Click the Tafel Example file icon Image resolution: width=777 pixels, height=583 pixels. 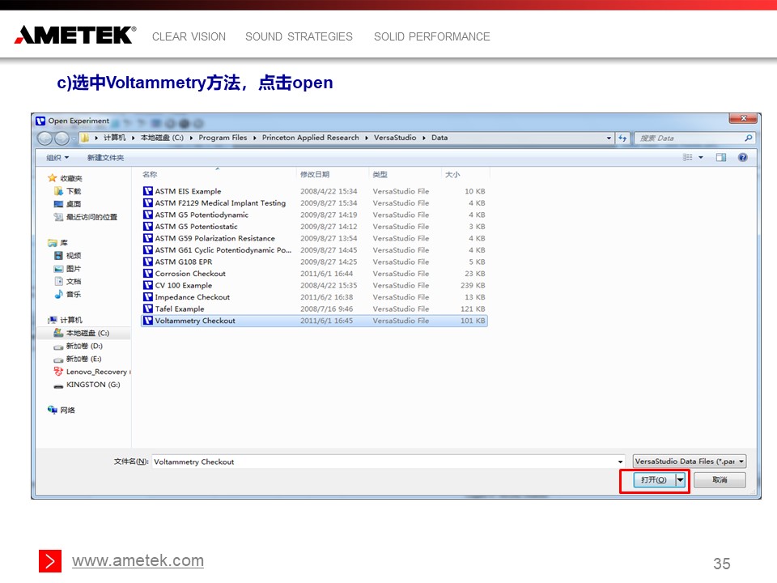pos(147,309)
